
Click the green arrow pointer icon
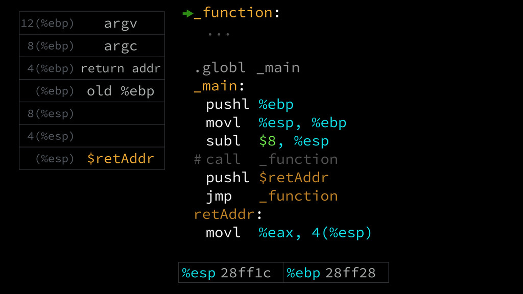188,14
